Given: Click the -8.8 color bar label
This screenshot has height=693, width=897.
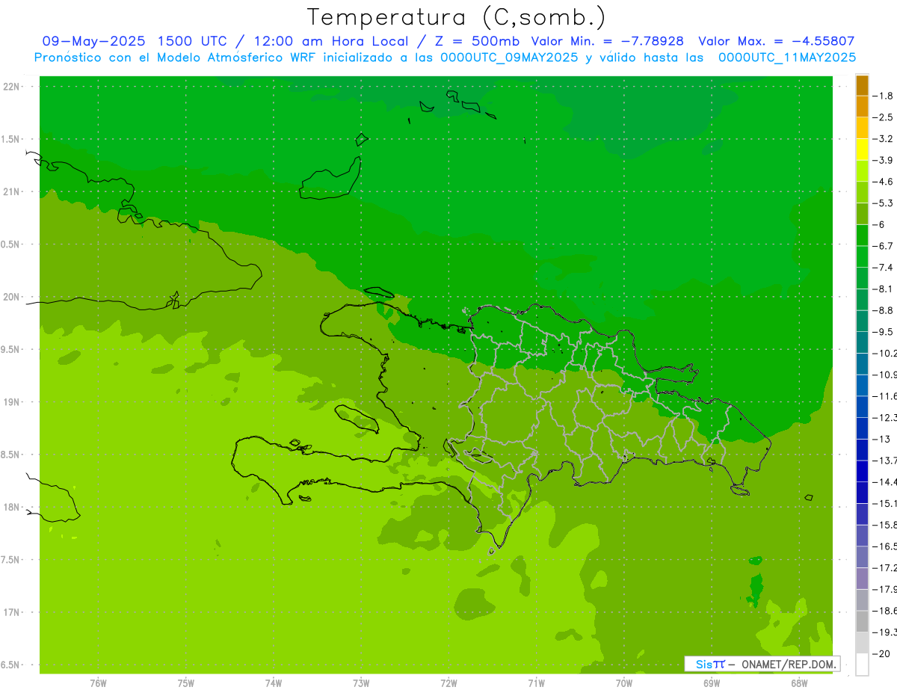Looking at the screenshot, I should (x=884, y=310).
